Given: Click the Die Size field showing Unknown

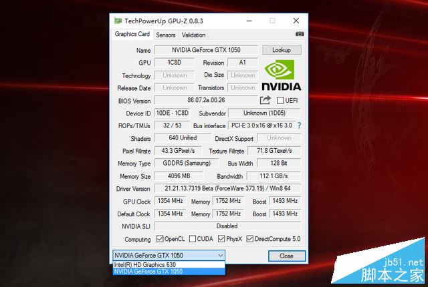Looking at the screenshot, I should pyautogui.click(x=243, y=75).
